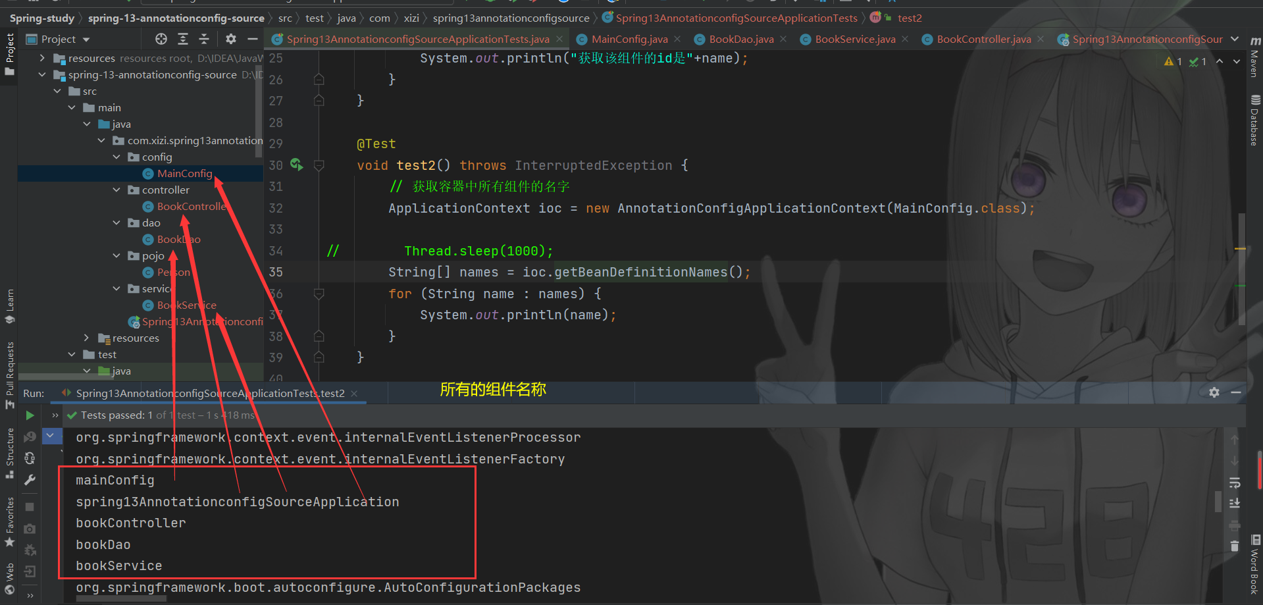The width and height of the screenshot is (1263, 605).
Task: Expand the resources root folder
Action: click(x=42, y=58)
